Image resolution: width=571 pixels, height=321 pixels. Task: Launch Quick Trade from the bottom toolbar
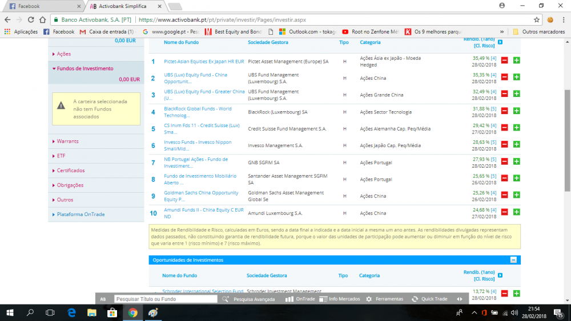[429, 299]
